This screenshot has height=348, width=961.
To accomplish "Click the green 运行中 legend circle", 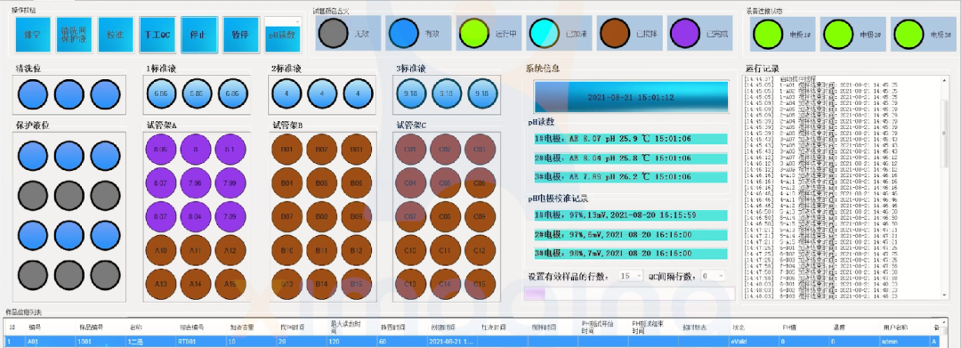I will [x=473, y=33].
